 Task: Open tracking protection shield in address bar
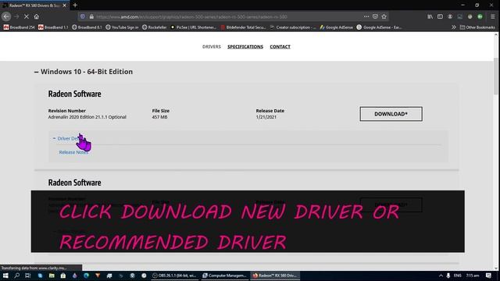(83, 16)
